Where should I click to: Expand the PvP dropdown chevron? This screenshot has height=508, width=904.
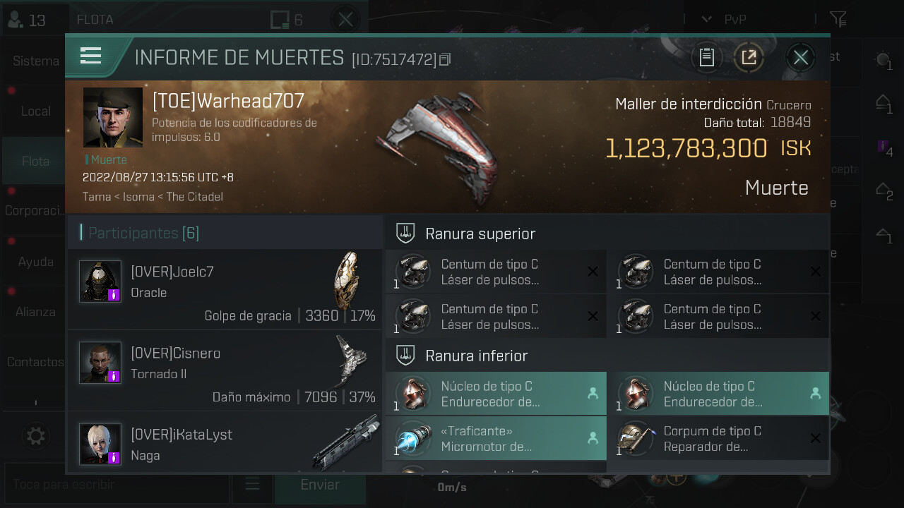706,19
